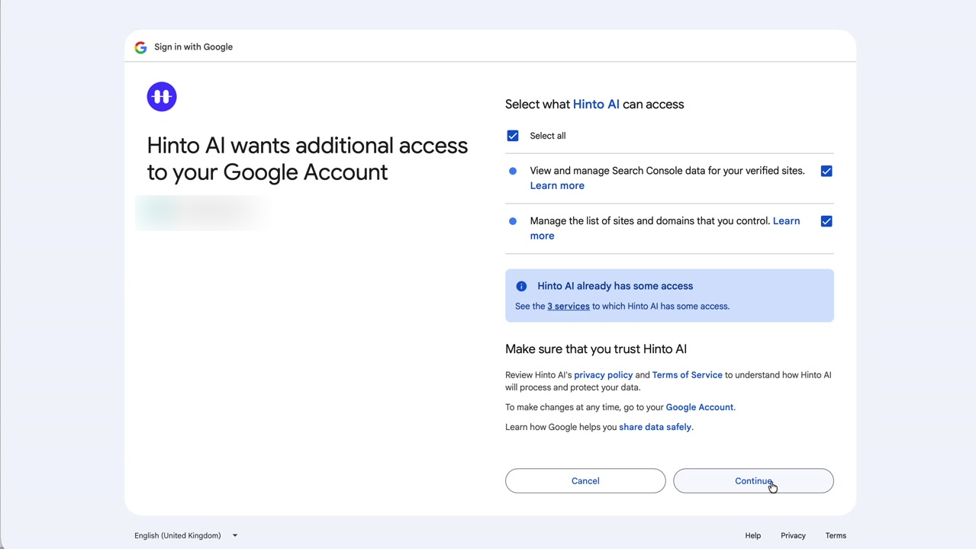Open Hinto AI's privacy policy link
This screenshot has height=549, width=976.
tap(603, 375)
